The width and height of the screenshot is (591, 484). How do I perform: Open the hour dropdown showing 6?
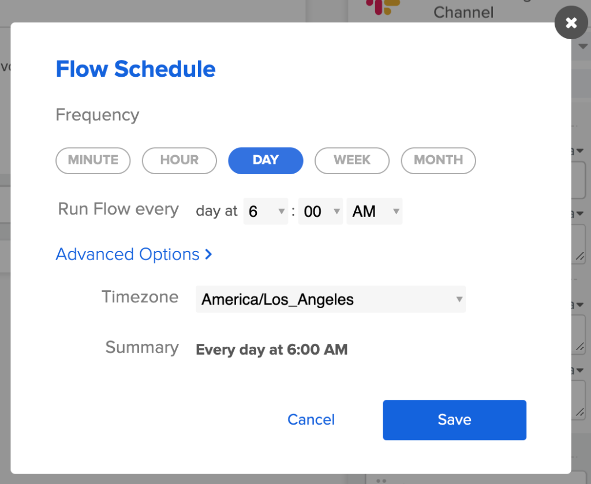coord(265,211)
